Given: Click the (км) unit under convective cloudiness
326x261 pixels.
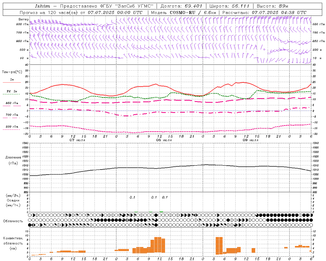Looking at the screenshot, I should click(x=13, y=248).
